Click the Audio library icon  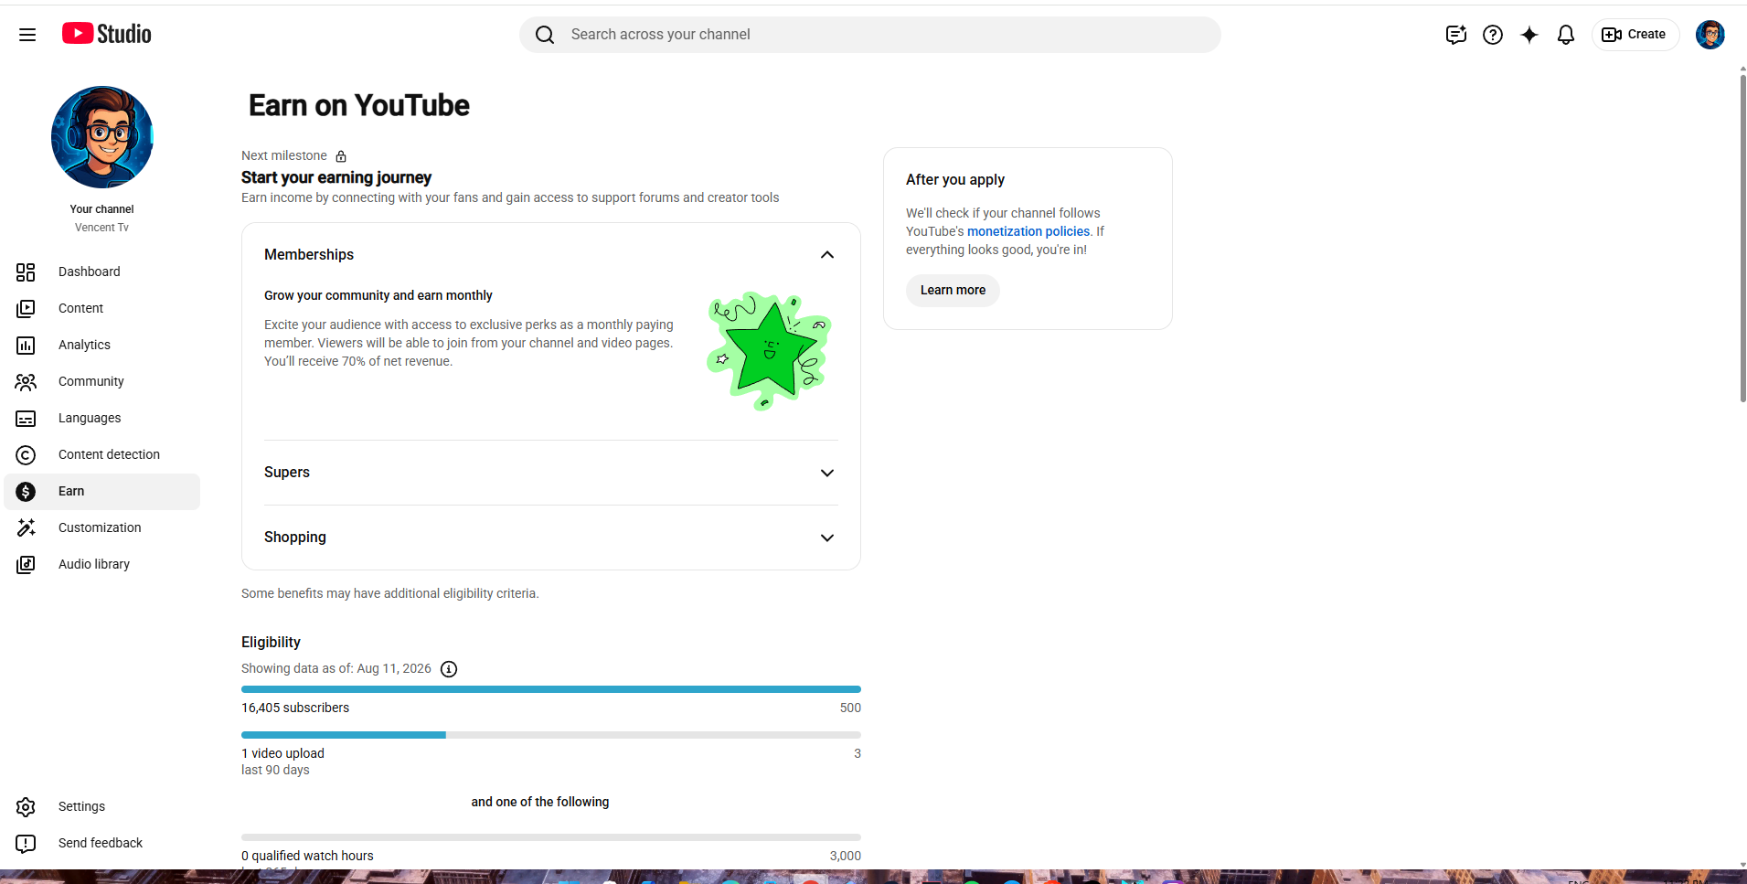pos(26,565)
